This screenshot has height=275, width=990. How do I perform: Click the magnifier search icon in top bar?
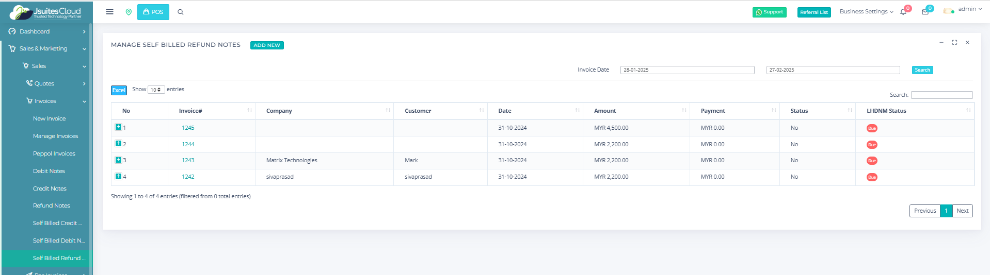pos(181,12)
